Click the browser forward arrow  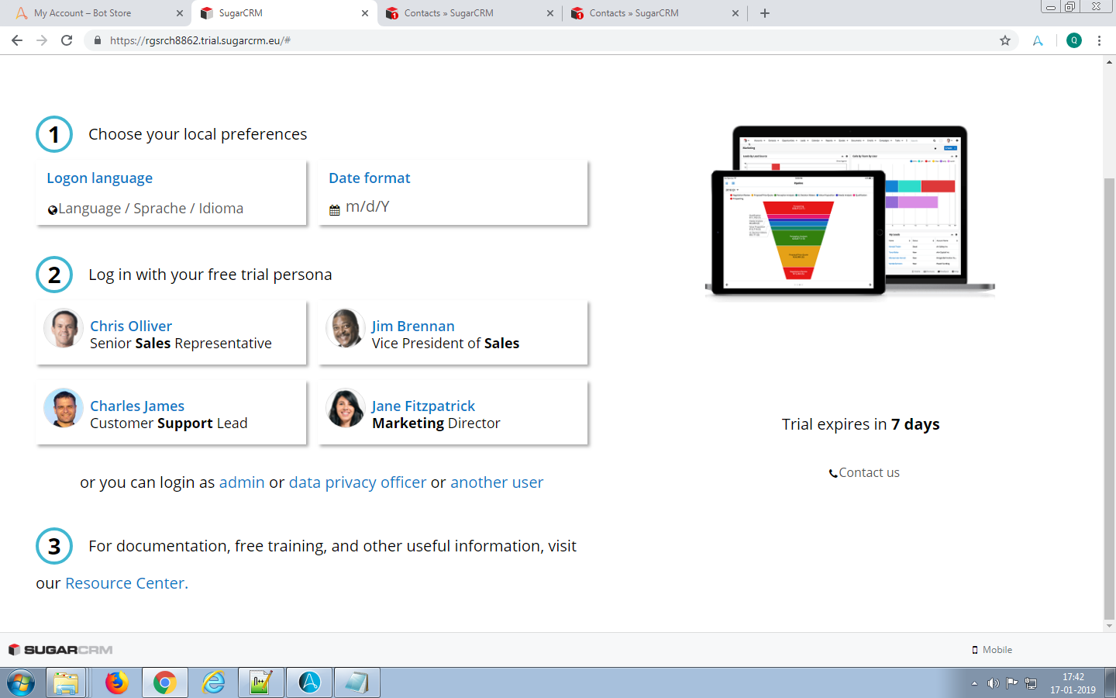[42, 40]
